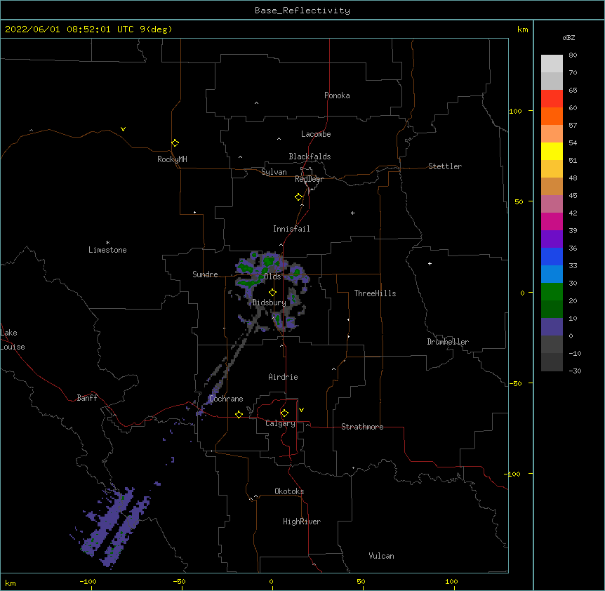Viewport: 605px width, 591px height.
Task: Click the asterisk marker east of Innisfail
Action: tap(352, 213)
